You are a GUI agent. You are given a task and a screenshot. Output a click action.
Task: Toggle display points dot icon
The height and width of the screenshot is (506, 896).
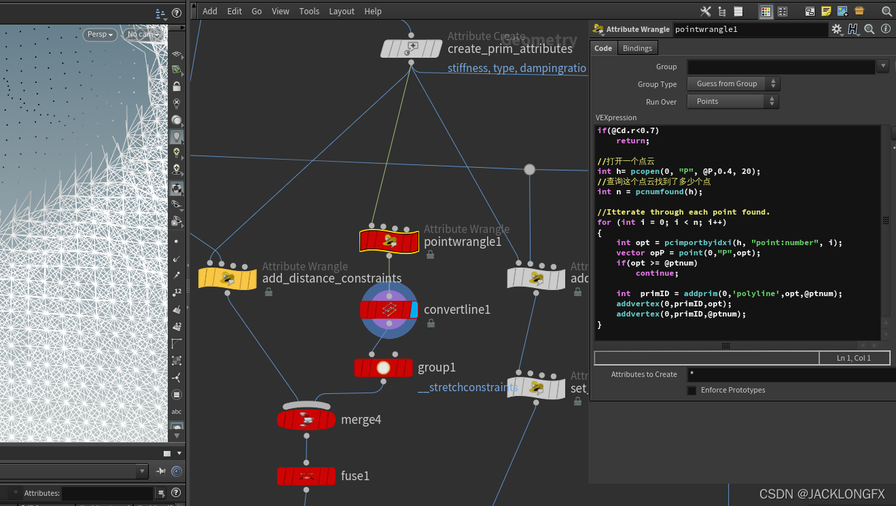177,241
